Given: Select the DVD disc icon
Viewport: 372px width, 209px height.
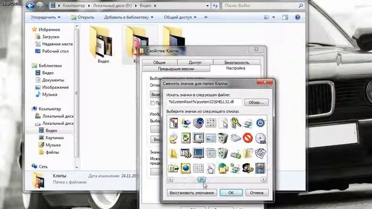Looking at the screenshot, I should 260,138.
